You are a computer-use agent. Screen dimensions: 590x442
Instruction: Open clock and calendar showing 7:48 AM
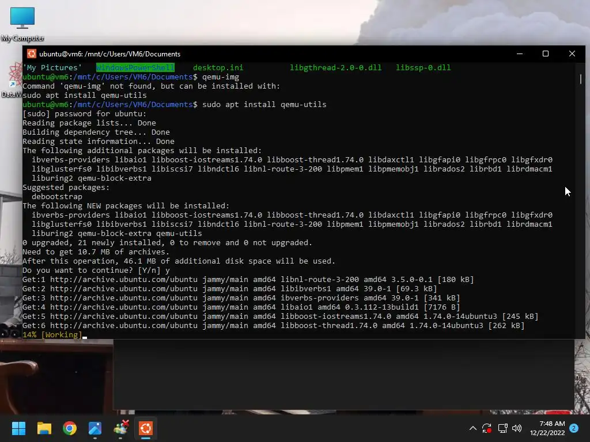coord(547,428)
